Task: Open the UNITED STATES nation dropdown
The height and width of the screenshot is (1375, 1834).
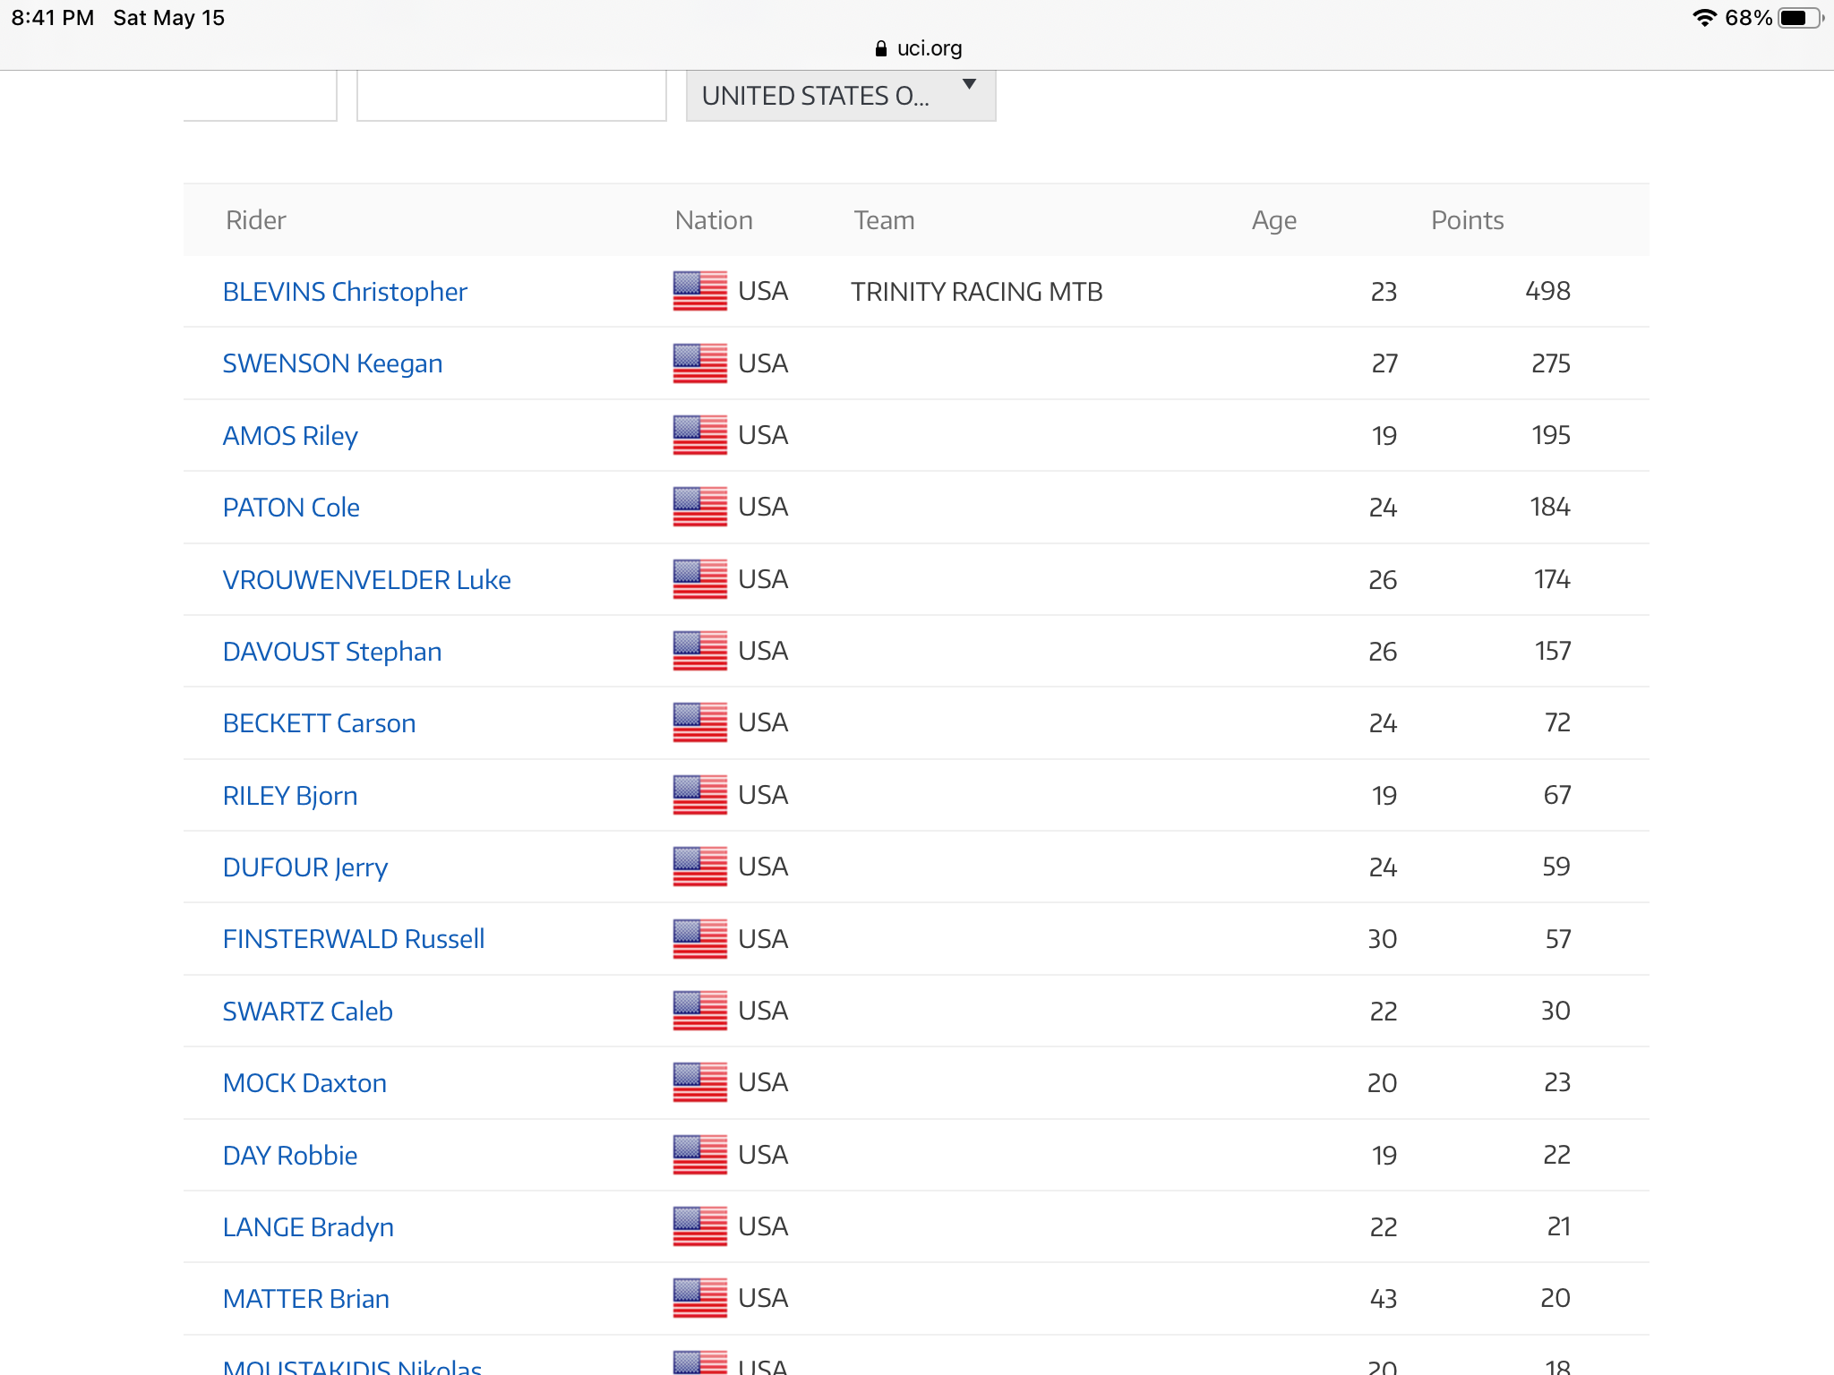Action: [x=817, y=96]
